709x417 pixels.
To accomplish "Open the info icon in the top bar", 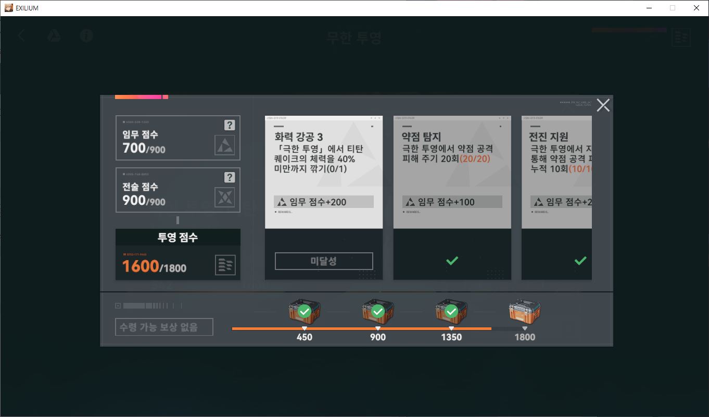I will (86, 35).
